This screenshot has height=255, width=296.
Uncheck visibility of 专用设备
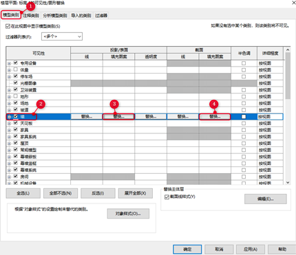[x=16, y=63]
